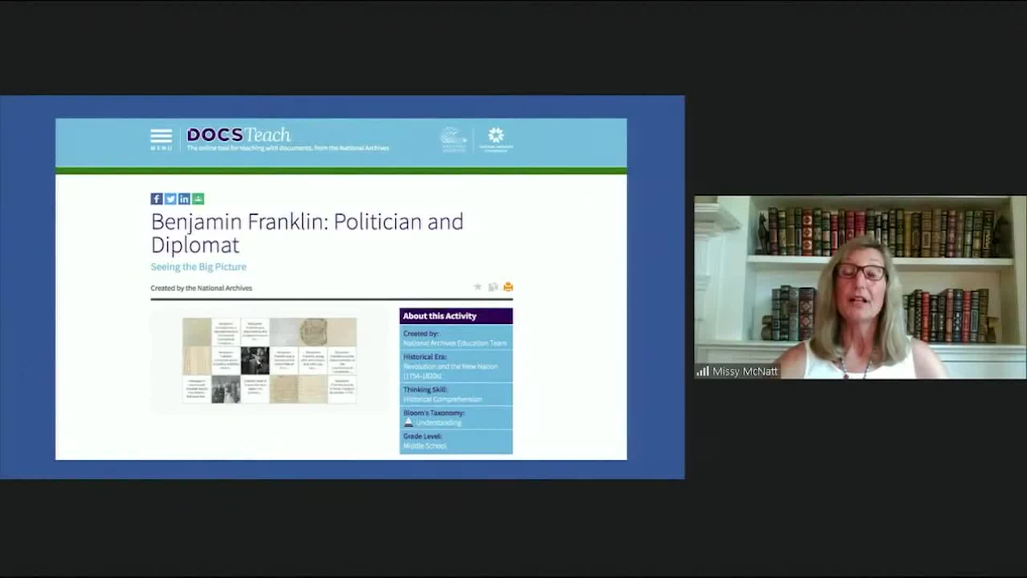Screen dimensions: 1027x578
Task: Select the DOCSTeach tagline text
Action: click(288, 148)
